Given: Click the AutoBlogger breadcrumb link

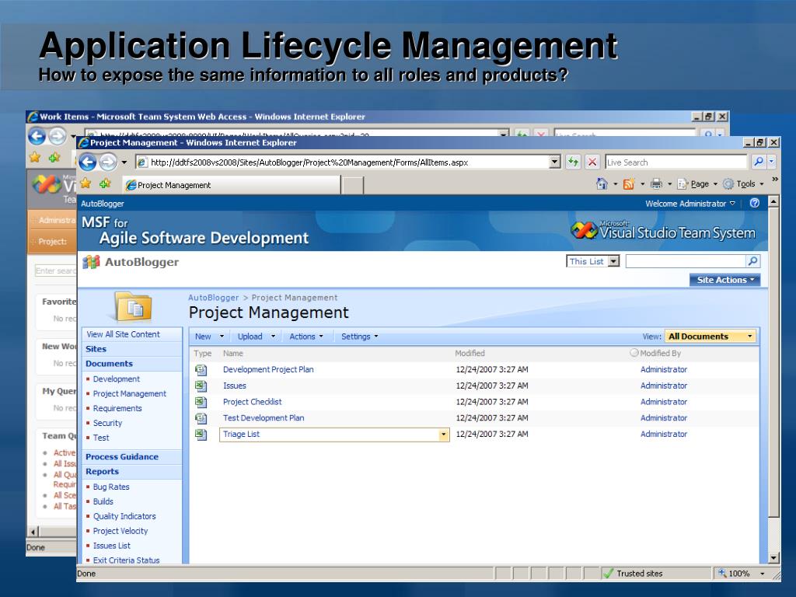Looking at the screenshot, I should [x=213, y=298].
